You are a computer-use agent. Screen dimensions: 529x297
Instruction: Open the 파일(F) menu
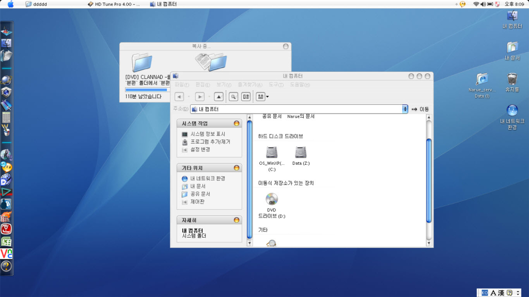pos(181,85)
